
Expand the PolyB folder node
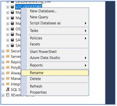pos(3,68)
